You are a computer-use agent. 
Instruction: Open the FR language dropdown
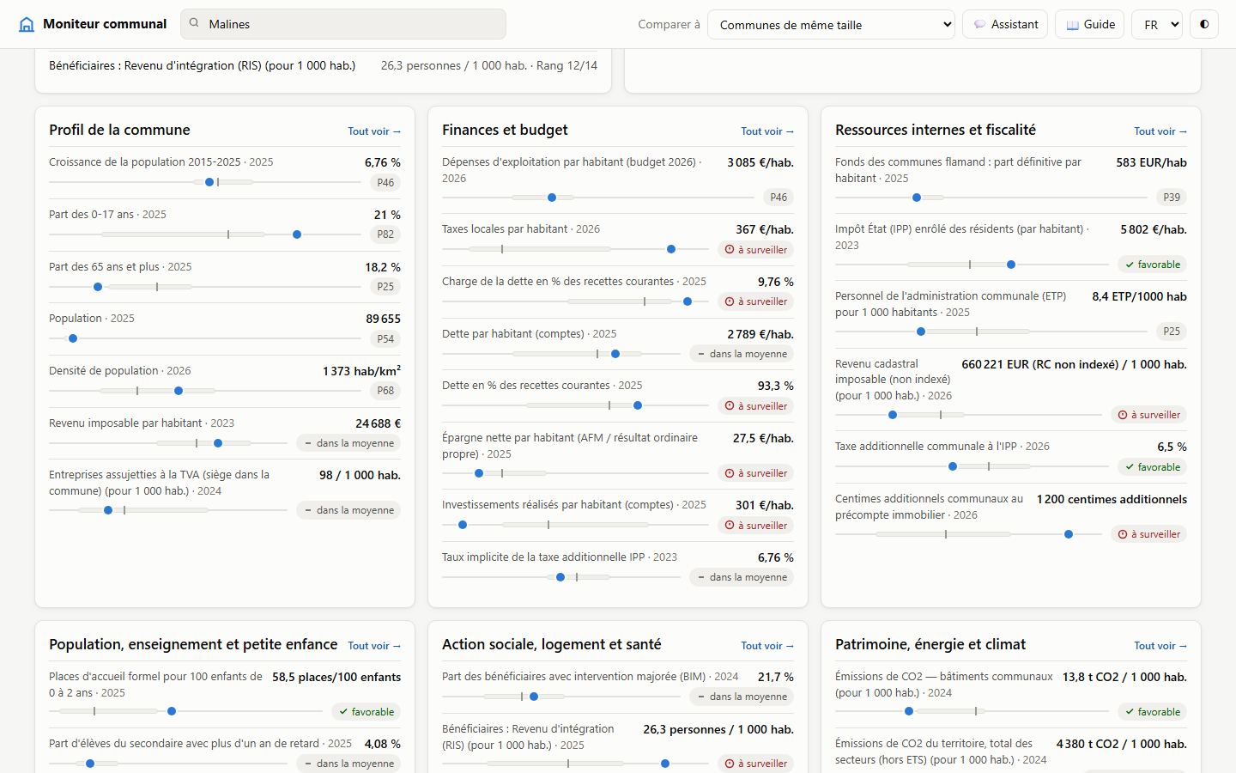(x=1157, y=24)
